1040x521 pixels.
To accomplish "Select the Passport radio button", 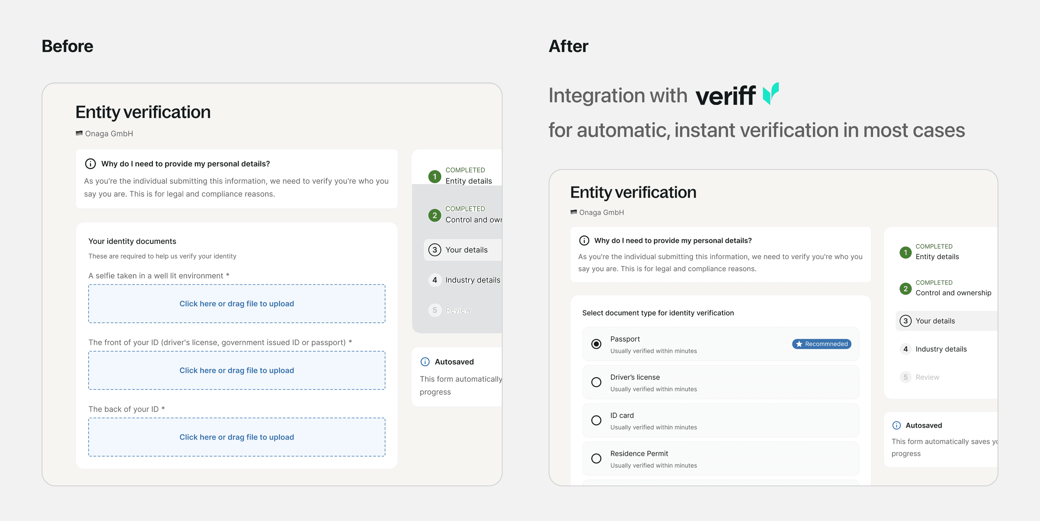I will (x=596, y=344).
